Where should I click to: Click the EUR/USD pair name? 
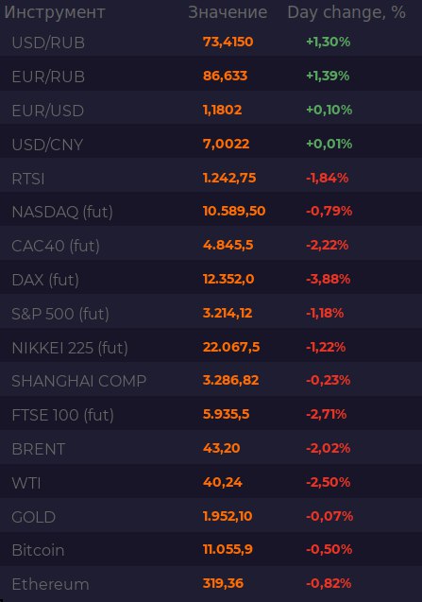47,111
